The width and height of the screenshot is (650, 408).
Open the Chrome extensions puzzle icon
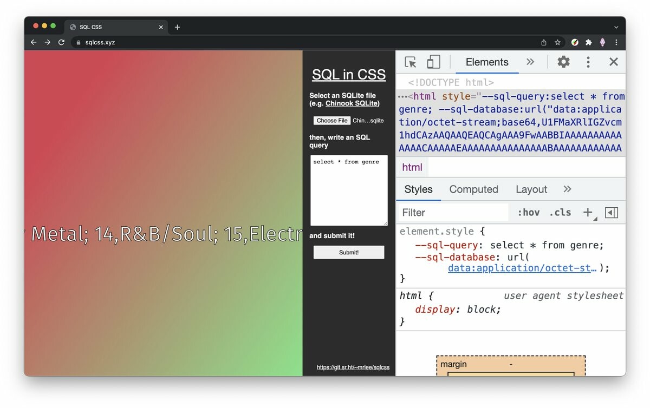(x=589, y=42)
